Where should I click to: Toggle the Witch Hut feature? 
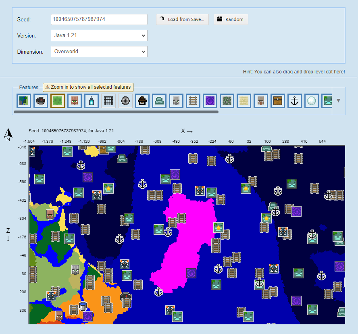tap(142, 101)
